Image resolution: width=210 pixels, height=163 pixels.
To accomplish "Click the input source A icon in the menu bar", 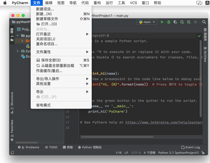I will (x=207, y=3).
